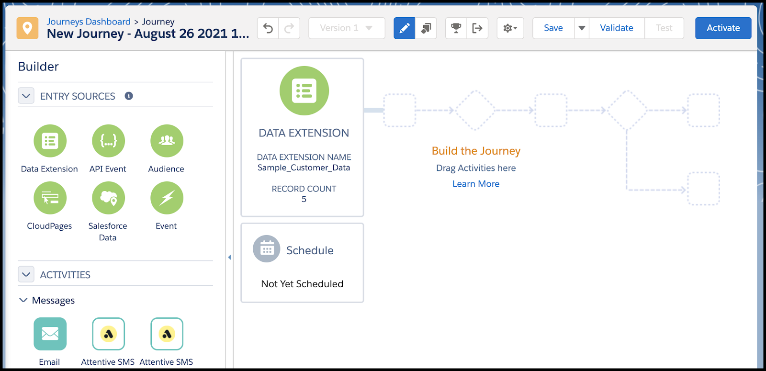Open the gear settings dropdown
The width and height of the screenshot is (766, 371).
point(510,28)
